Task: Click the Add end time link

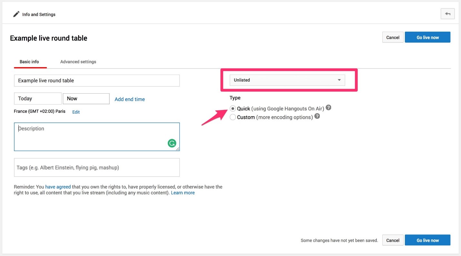Action: click(x=130, y=99)
